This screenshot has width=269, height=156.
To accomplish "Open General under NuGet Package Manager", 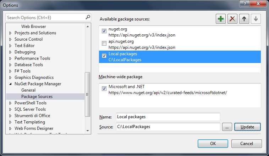I will point(28,90).
